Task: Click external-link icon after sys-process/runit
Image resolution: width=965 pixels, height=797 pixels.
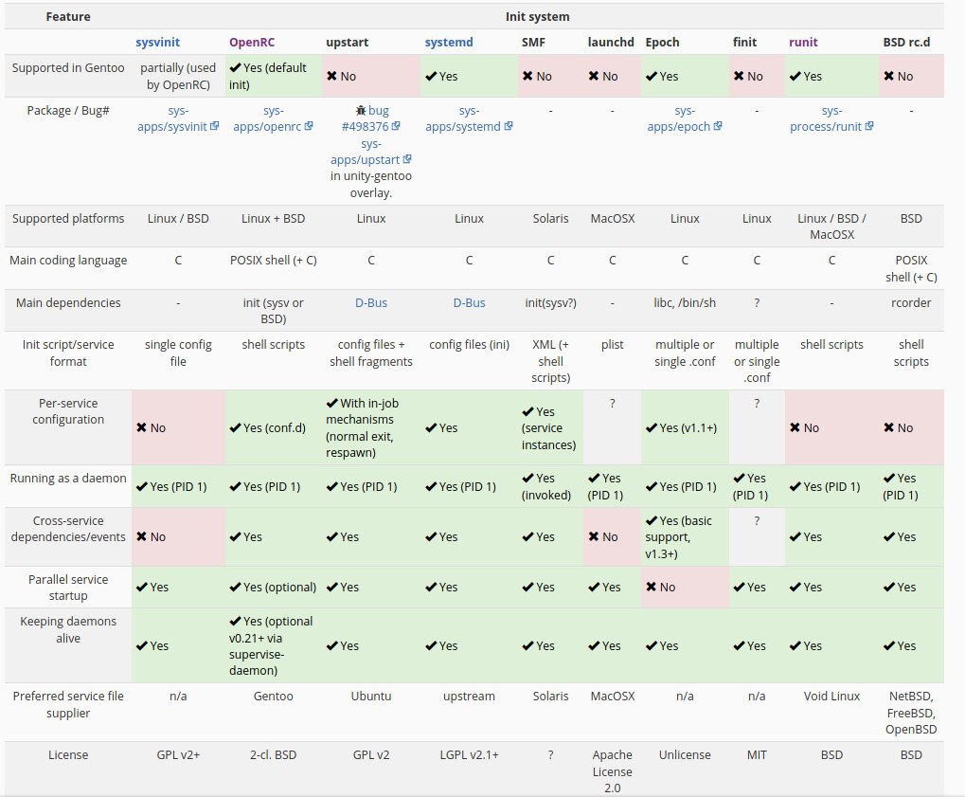Action: click(x=869, y=126)
